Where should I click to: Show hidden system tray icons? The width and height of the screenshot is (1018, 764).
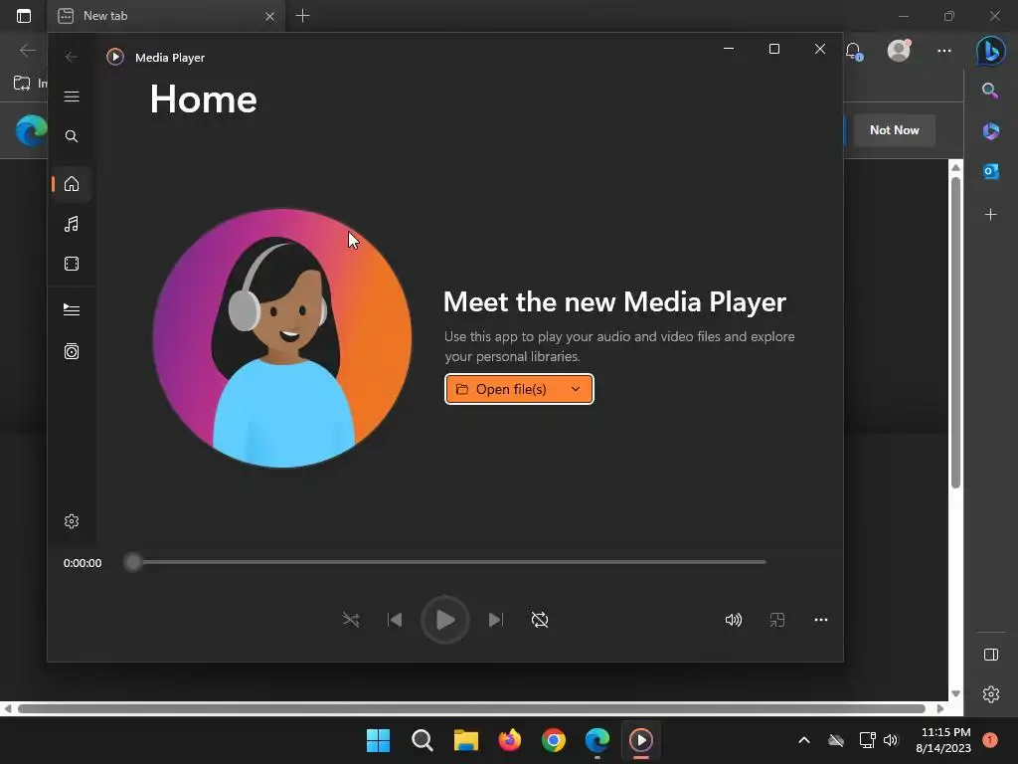coord(803,740)
